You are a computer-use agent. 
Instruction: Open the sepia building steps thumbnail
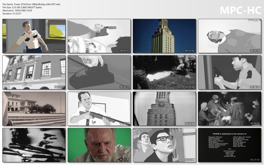pyautogui.click(x=34, y=109)
